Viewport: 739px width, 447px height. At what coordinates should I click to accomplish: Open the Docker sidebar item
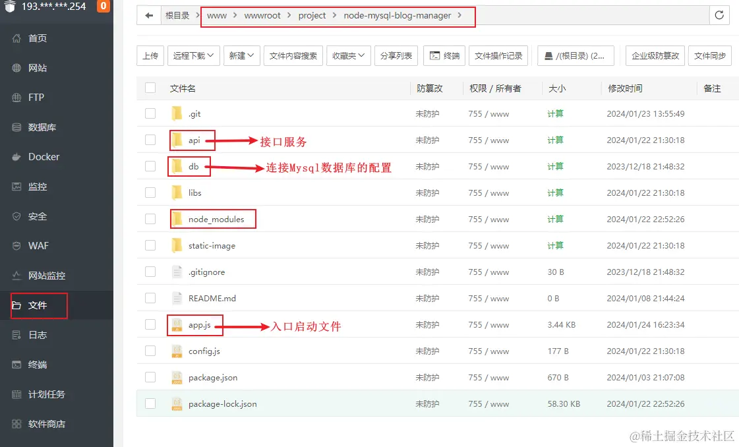click(57, 157)
